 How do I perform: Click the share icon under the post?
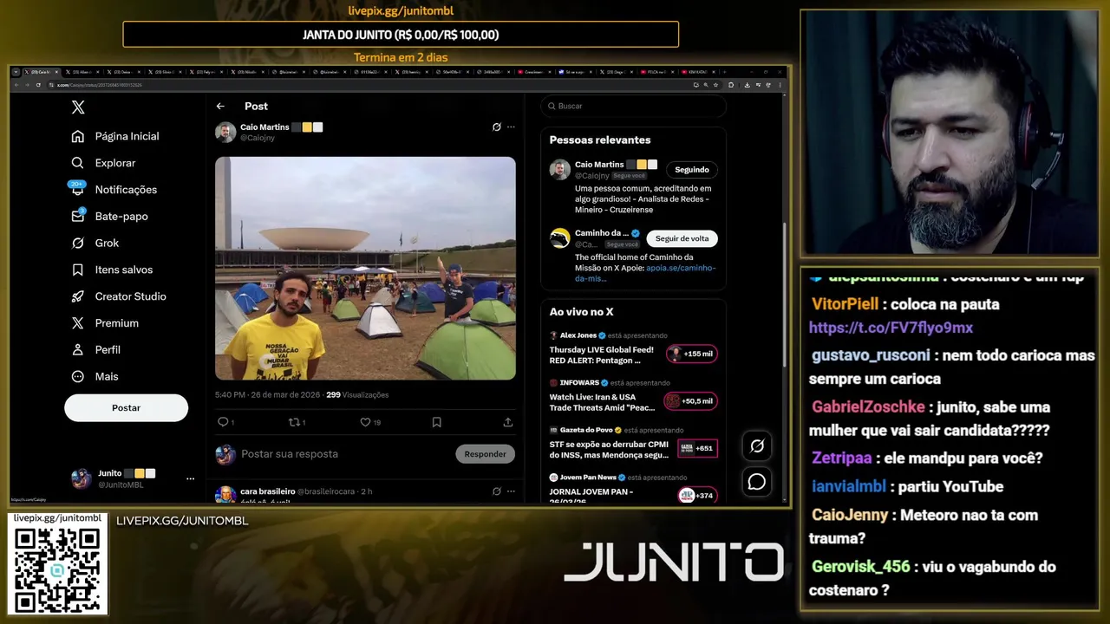507,422
